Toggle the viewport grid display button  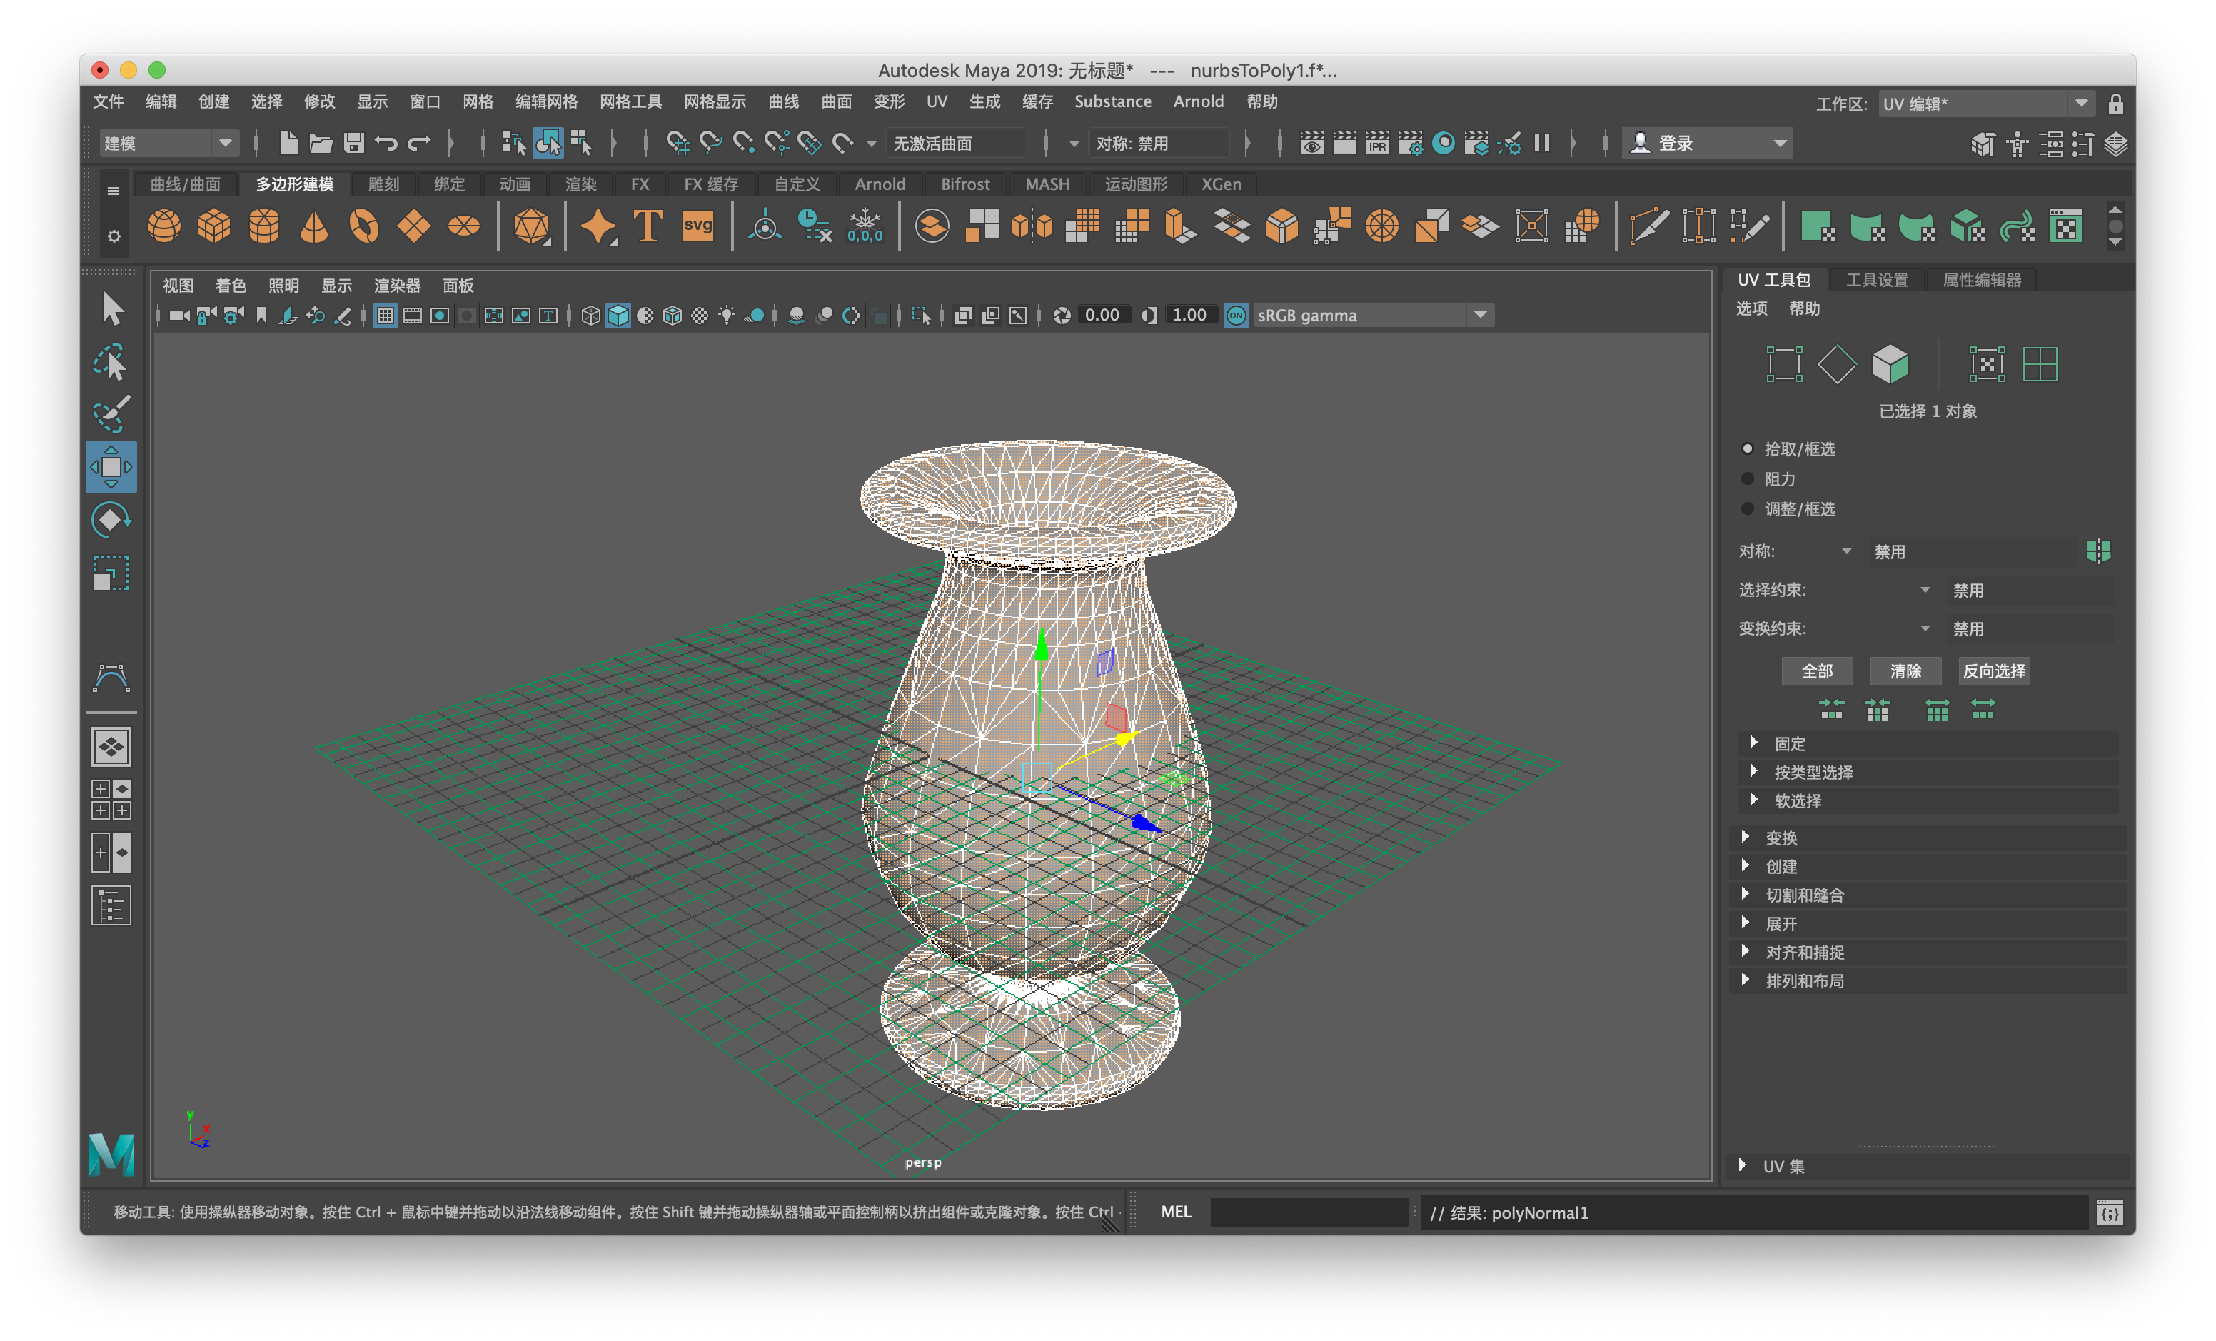tap(385, 316)
